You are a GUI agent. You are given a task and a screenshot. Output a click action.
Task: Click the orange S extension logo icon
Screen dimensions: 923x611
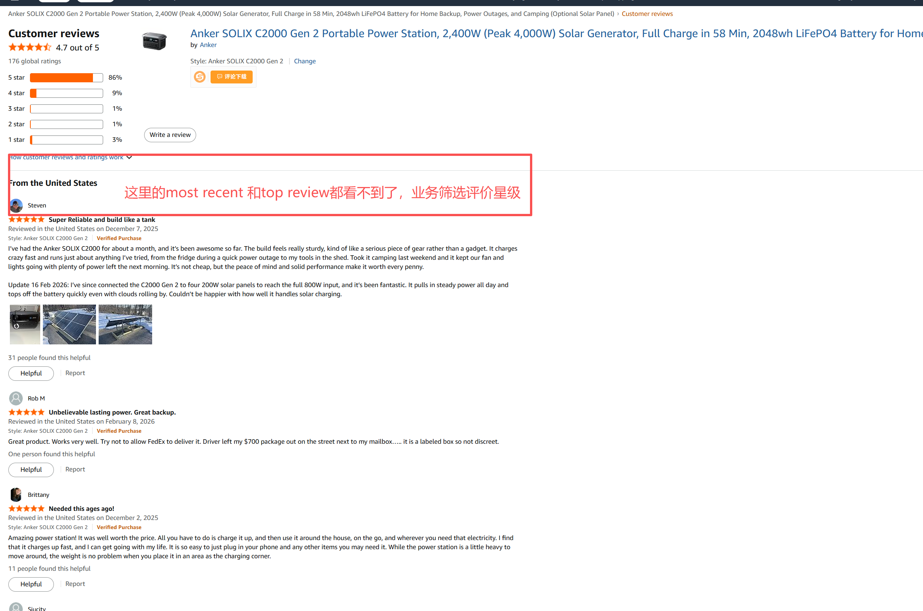tap(200, 77)
